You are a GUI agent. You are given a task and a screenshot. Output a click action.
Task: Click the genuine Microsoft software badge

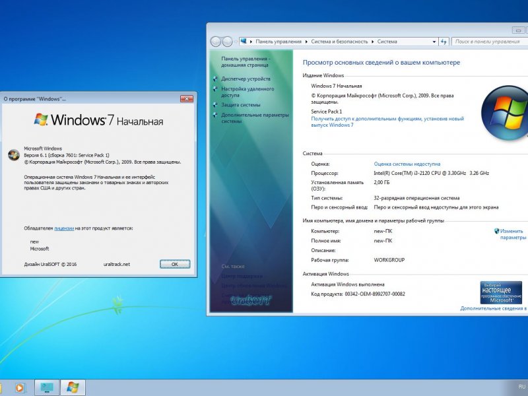[x=501, y=292]
